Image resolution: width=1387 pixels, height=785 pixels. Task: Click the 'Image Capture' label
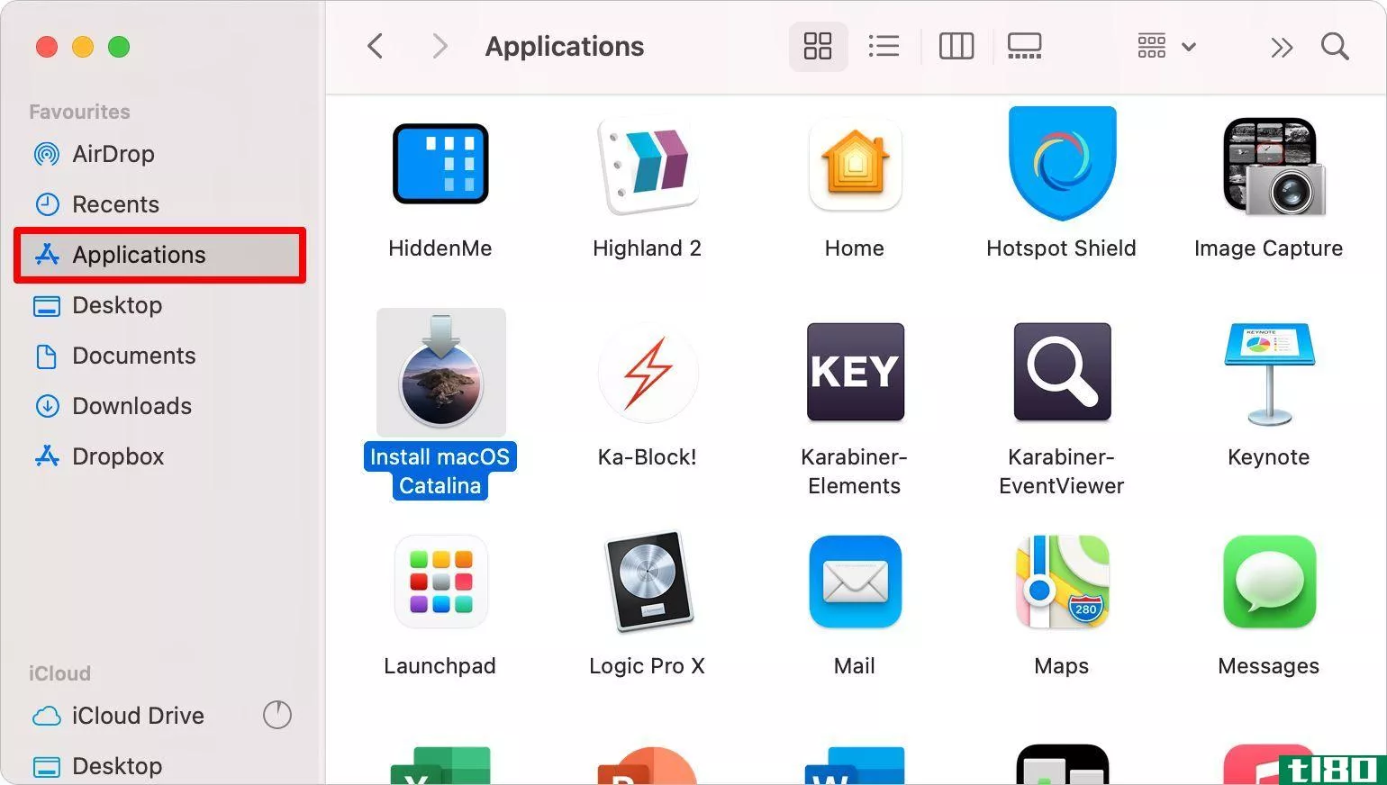1268,248
